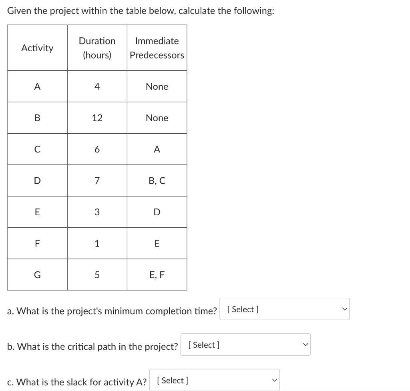Click the duration value 12 for Activity B

(x=96, y=117)
